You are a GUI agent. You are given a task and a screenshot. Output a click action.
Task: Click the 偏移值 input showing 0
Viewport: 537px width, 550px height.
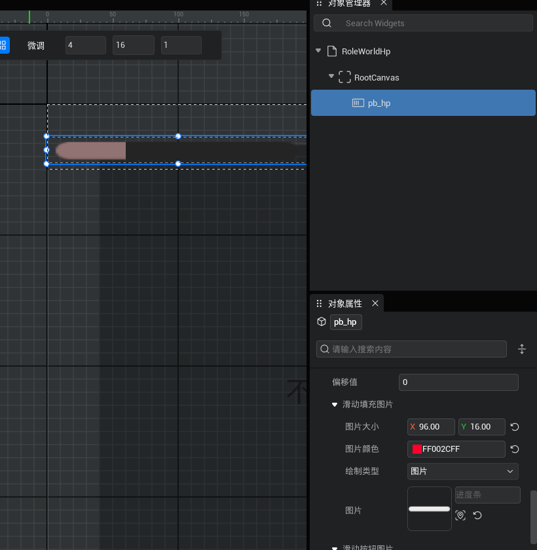pyautogui.click(x=458, y=382)
